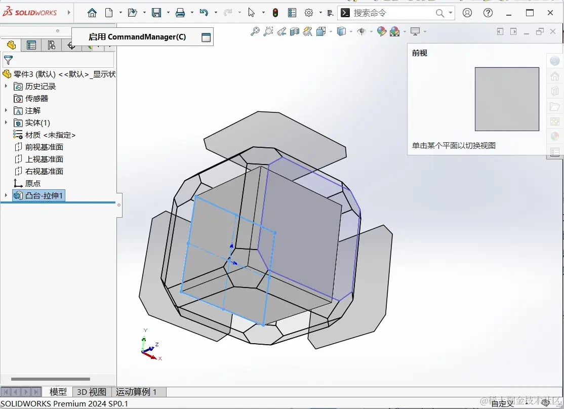Click the Select cursor tool
The height and width of the screenshot is (409, 564).
[252, 13]
